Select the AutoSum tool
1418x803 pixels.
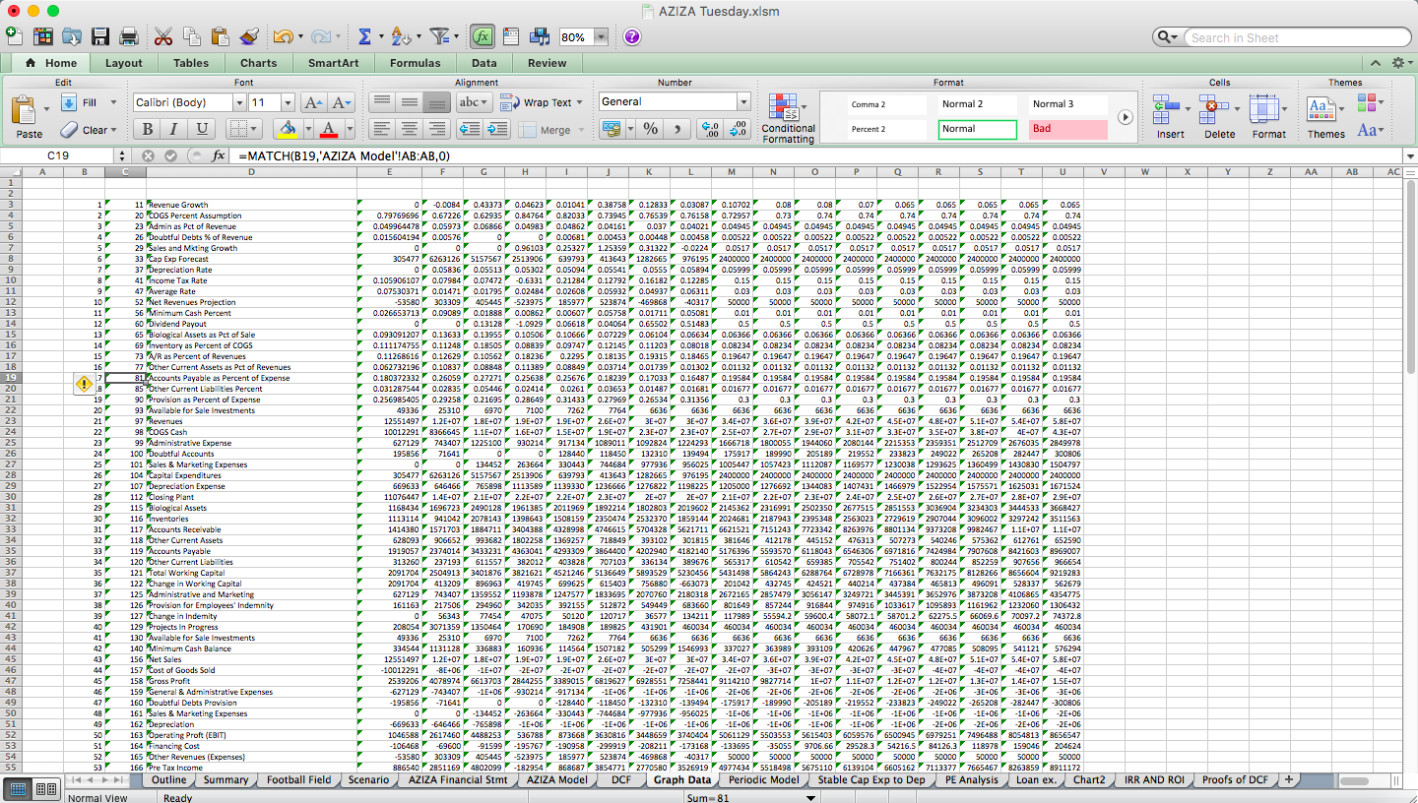[365, 36]
